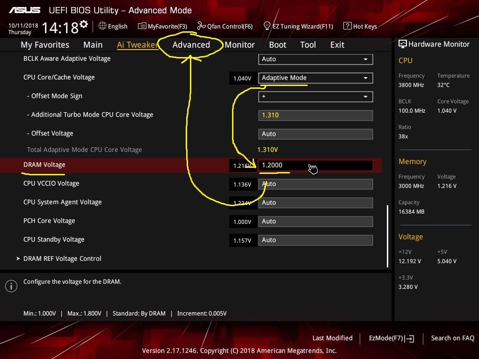479x359 pixels.
Task: Click Qfan Control(F6) label
Action: pos(230,27)
